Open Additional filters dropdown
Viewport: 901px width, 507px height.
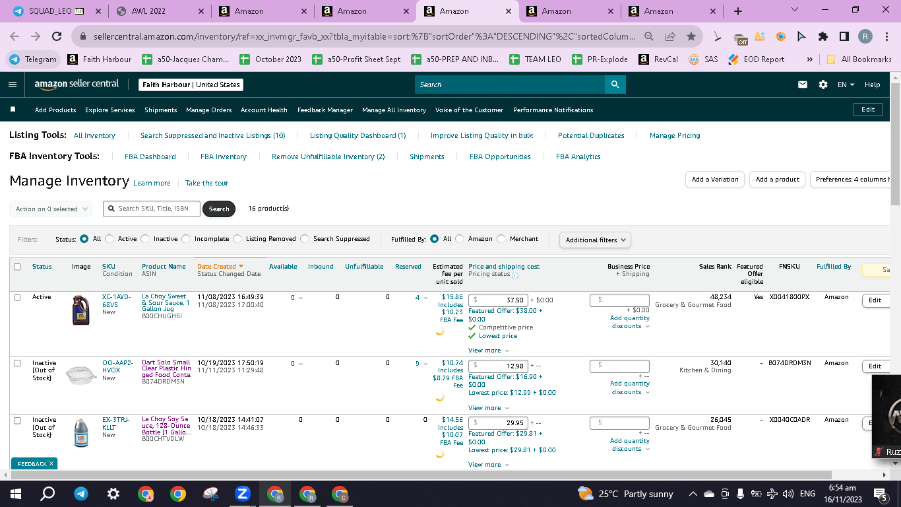595,240
